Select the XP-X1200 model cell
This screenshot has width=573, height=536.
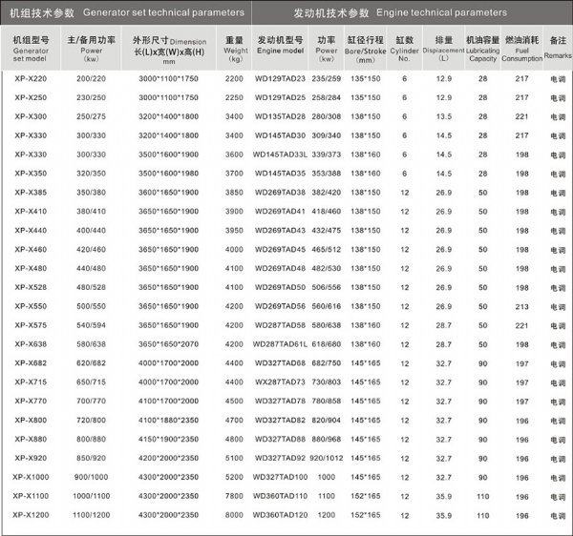(32, 515)
